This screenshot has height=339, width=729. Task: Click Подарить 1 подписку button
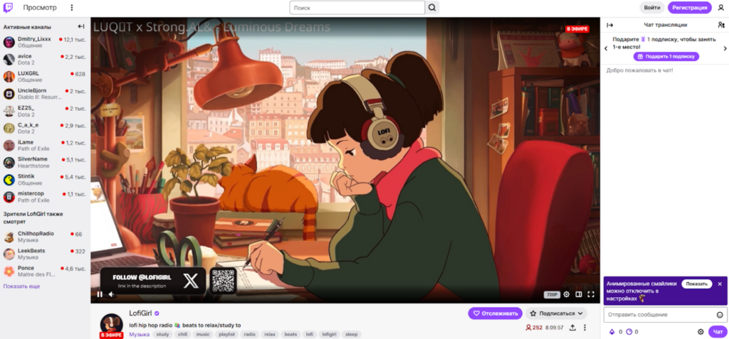pyautogui.click(x=666, y=57)
